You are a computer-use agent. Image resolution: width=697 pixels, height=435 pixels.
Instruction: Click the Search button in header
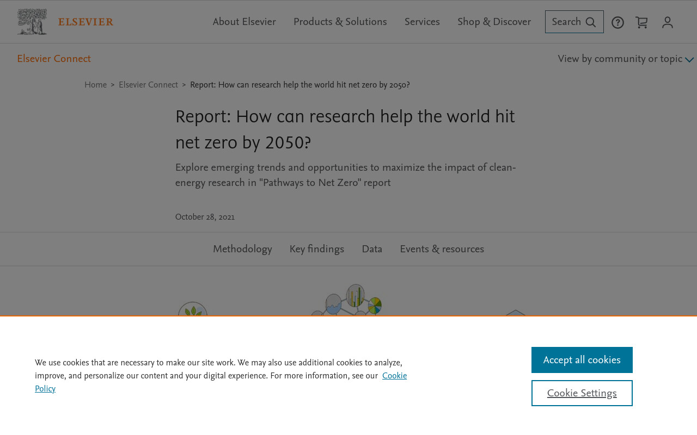(x=574, y=22)
